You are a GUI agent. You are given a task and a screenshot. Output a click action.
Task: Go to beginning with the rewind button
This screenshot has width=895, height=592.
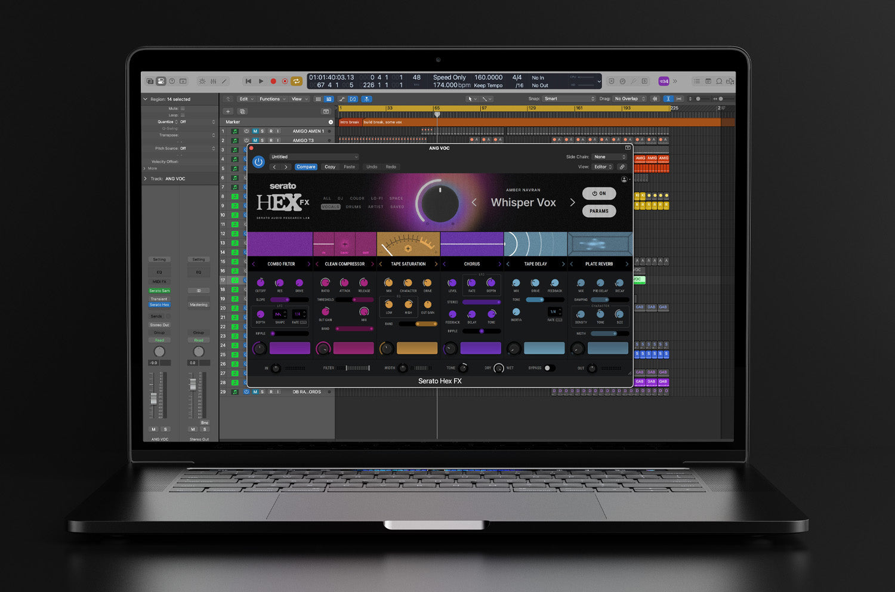point(248,81)
